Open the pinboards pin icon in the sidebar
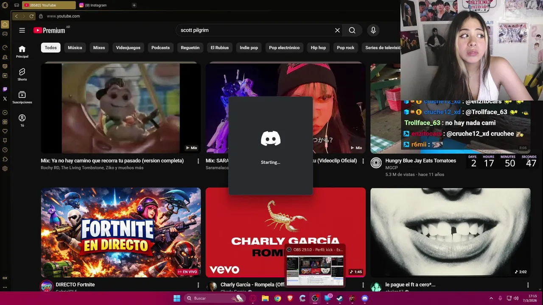 (x=5, y=141)
